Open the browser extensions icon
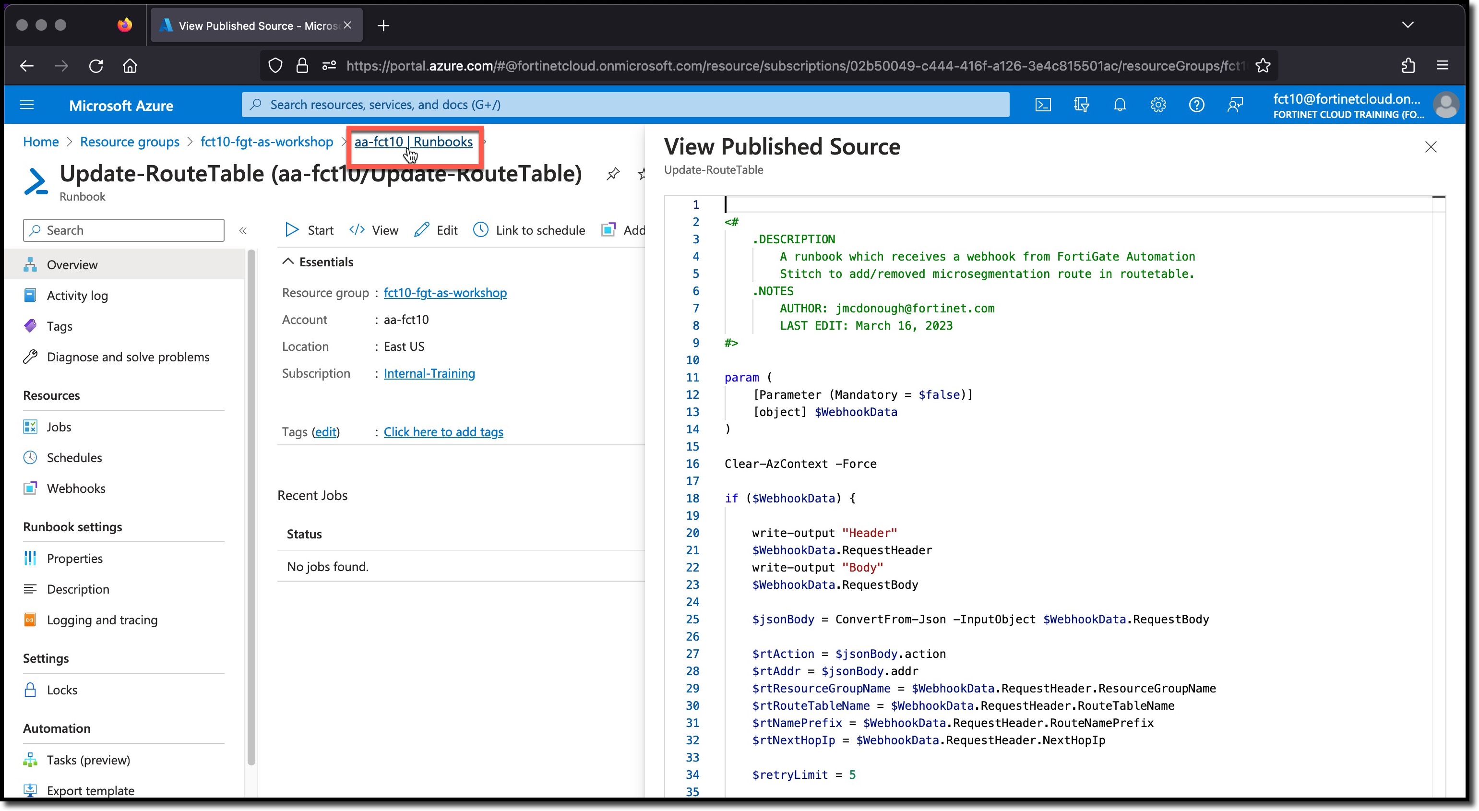 pyautogui.click(x=1408, y=66)
